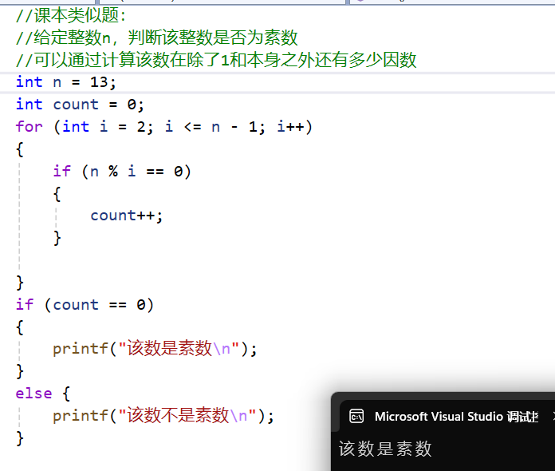Screen dimensions: 555x471
Task: Click printf statement printing 该数不是素数
Action: (x=163, y=415)
